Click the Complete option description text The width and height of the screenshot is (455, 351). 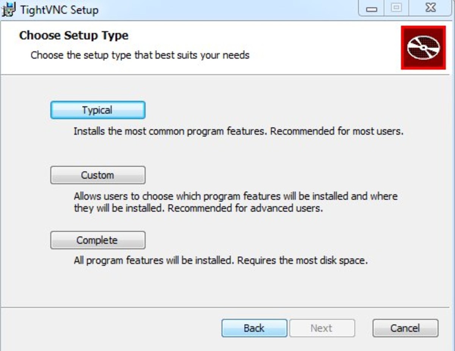(220, 261)
